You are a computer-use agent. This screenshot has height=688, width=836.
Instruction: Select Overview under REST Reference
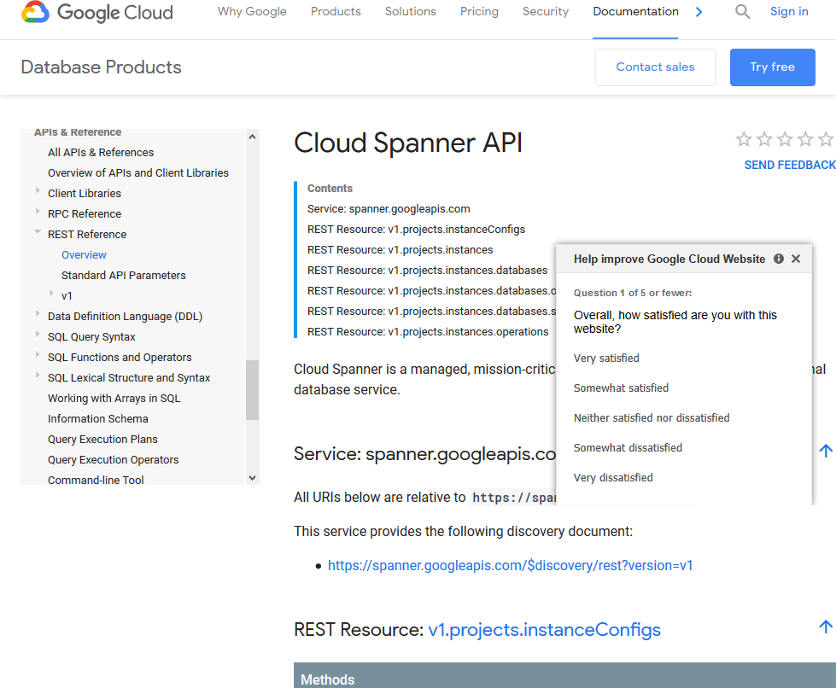[84, 254]
